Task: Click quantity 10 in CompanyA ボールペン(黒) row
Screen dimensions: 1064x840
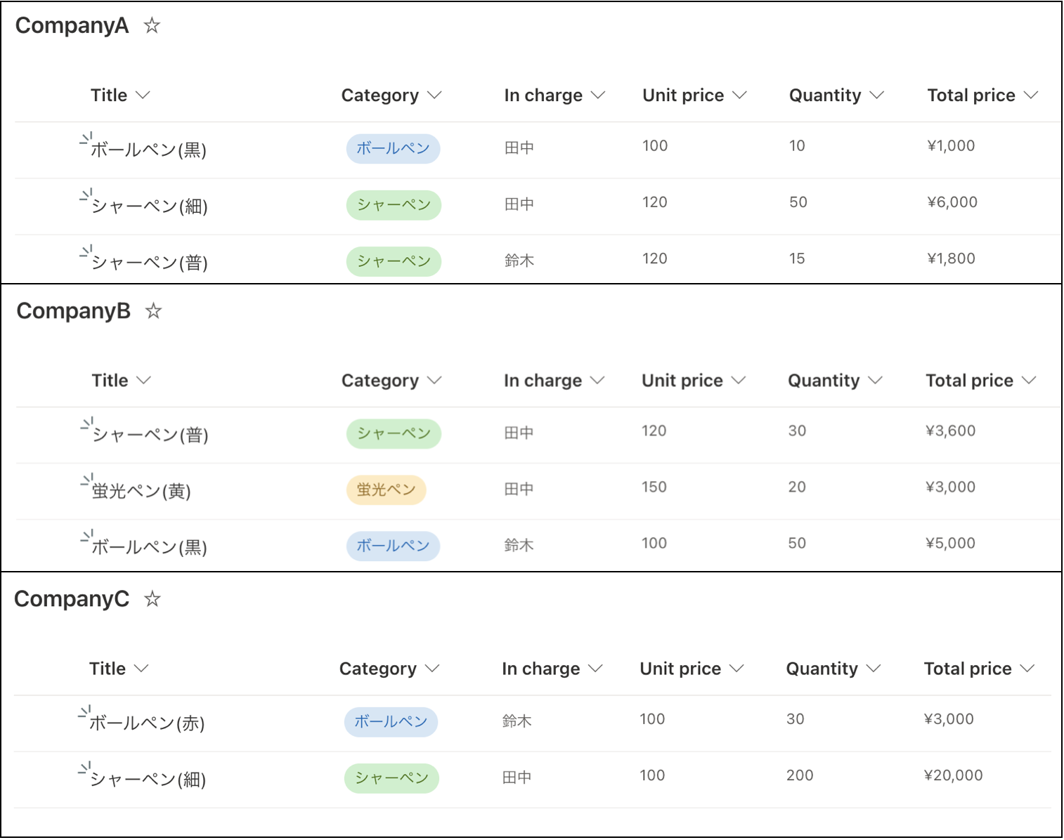Action: [797, 146]
